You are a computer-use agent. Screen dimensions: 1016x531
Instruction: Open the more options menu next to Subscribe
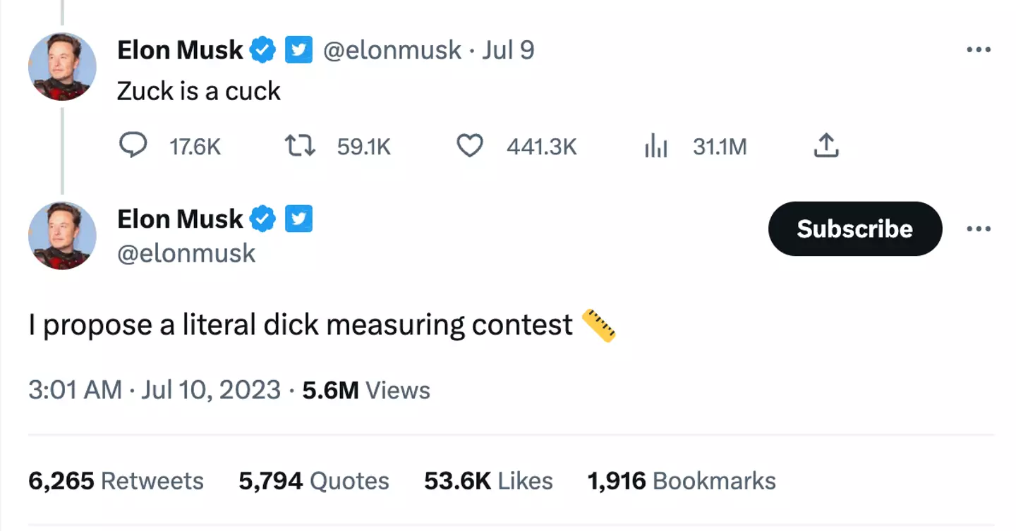pos(979,229)
